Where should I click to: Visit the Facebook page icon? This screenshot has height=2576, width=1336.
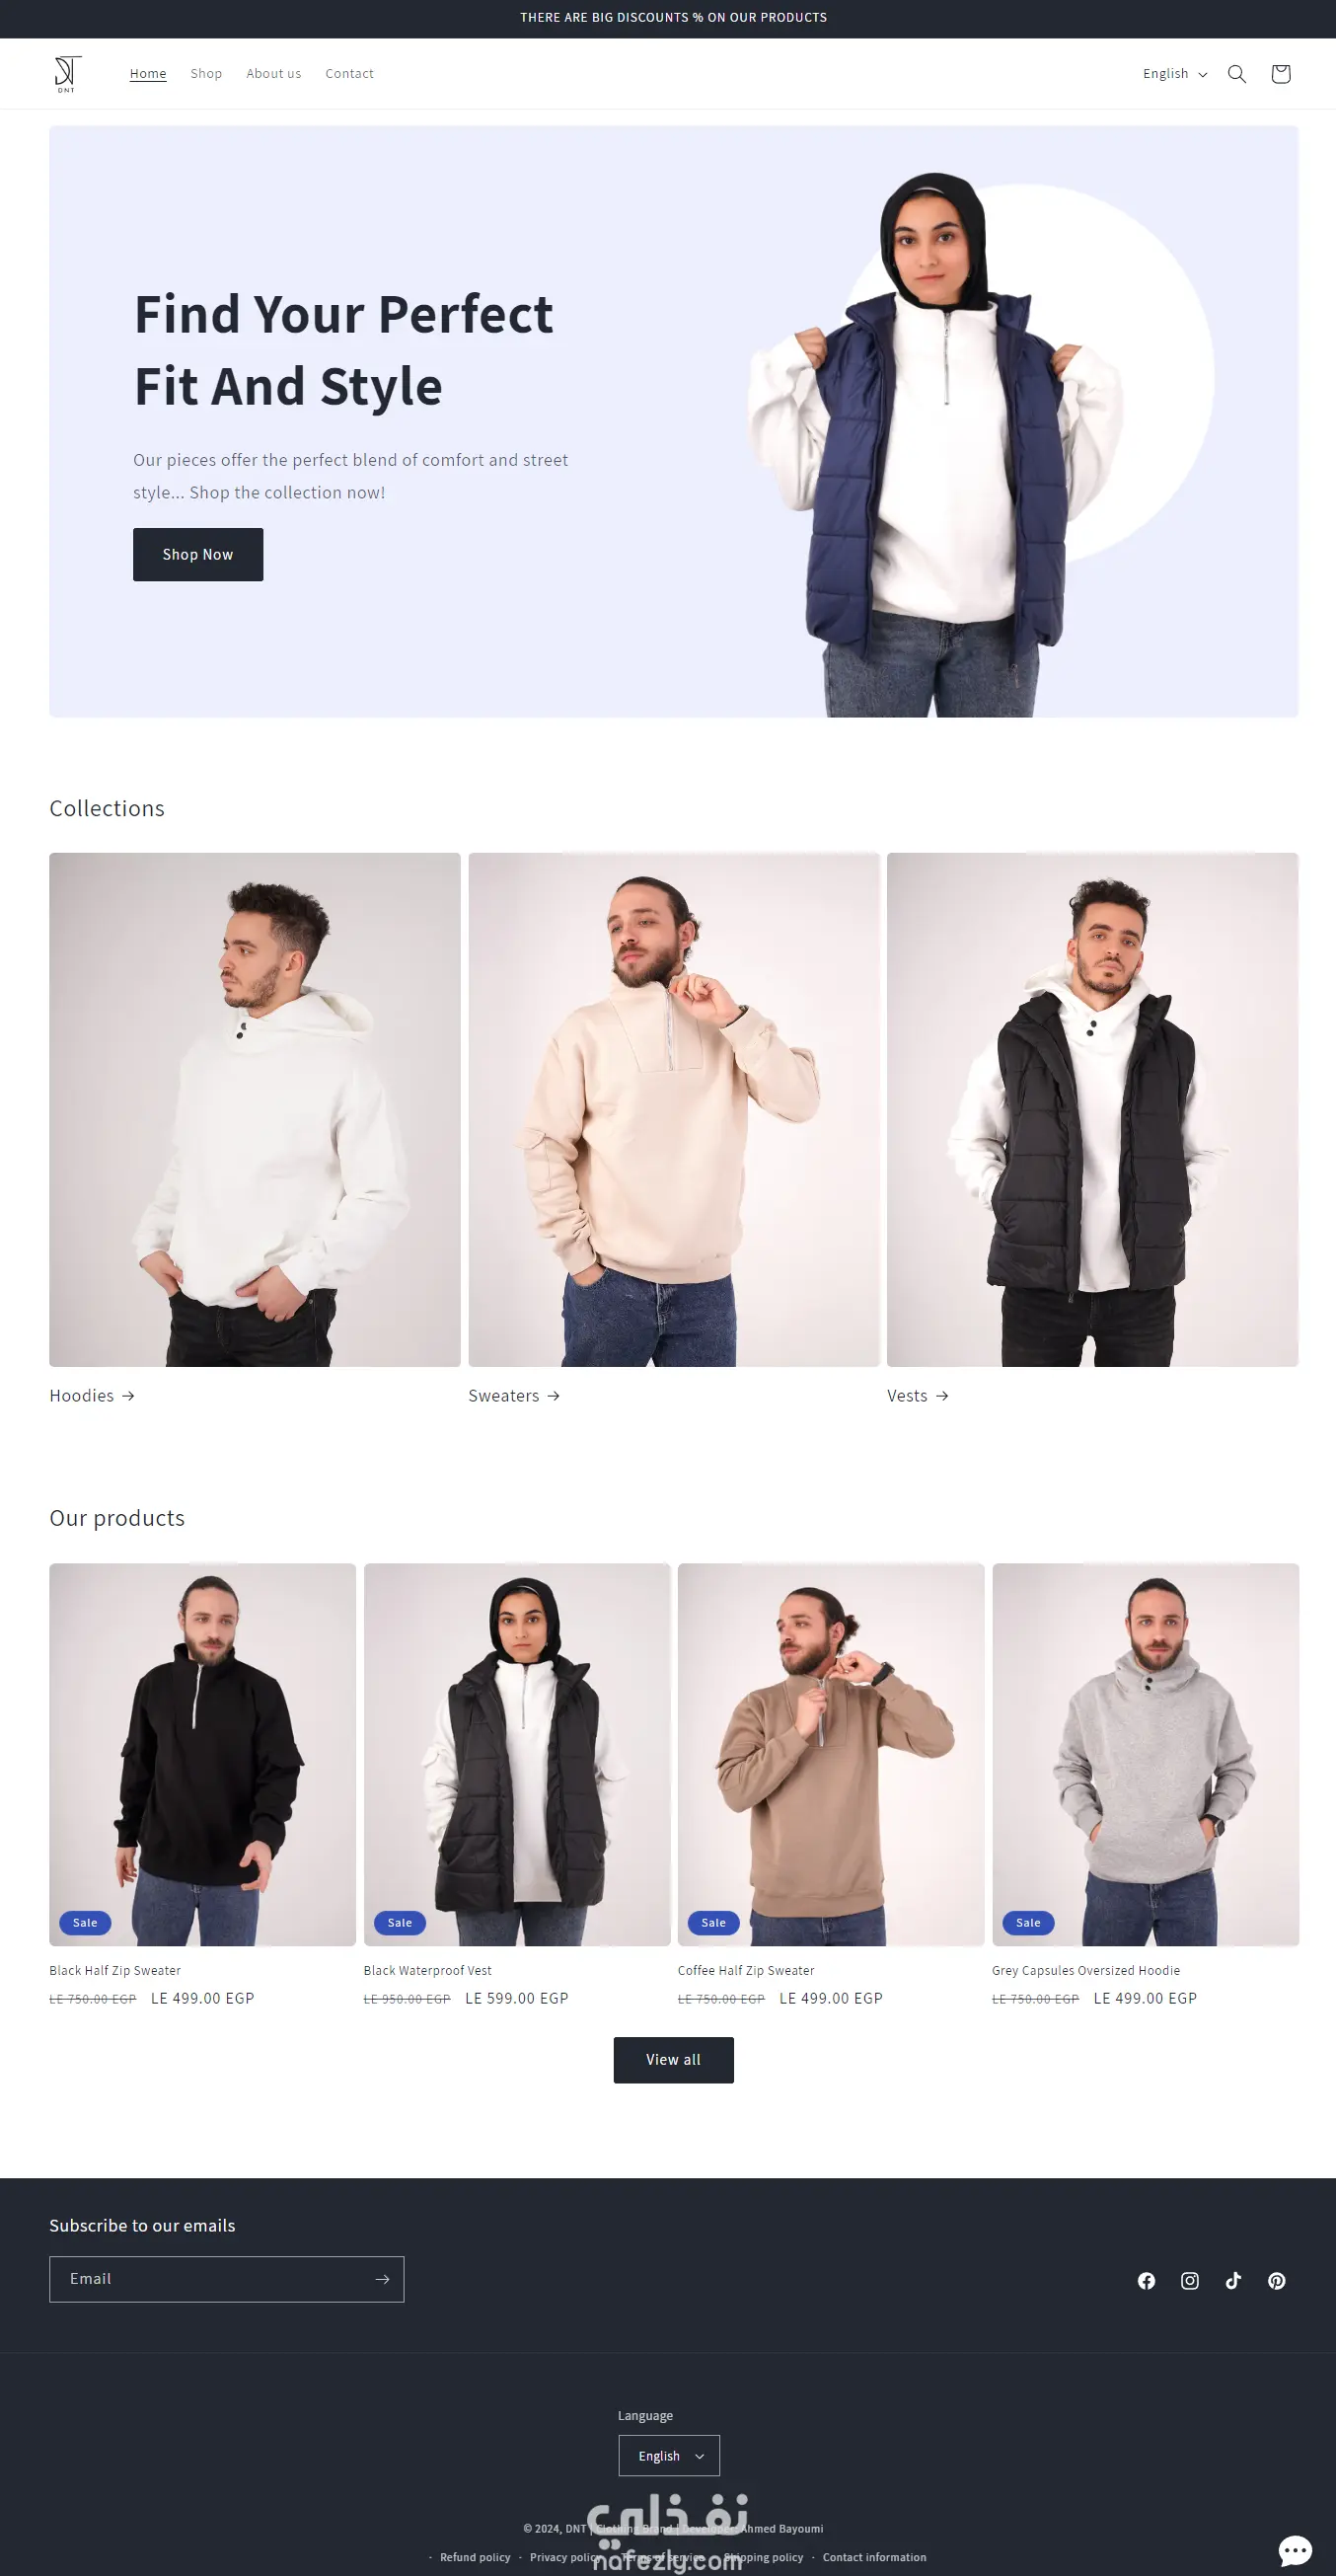coord(1146,2280)
